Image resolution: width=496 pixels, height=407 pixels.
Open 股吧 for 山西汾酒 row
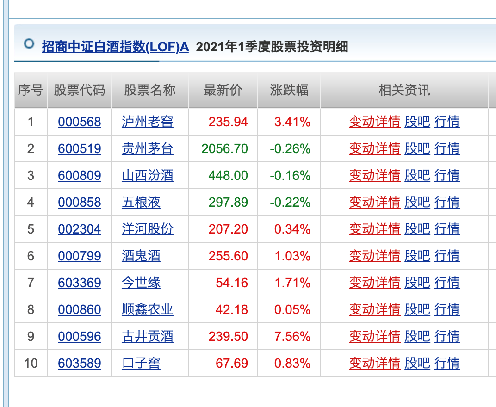click(x=417, y=175)
